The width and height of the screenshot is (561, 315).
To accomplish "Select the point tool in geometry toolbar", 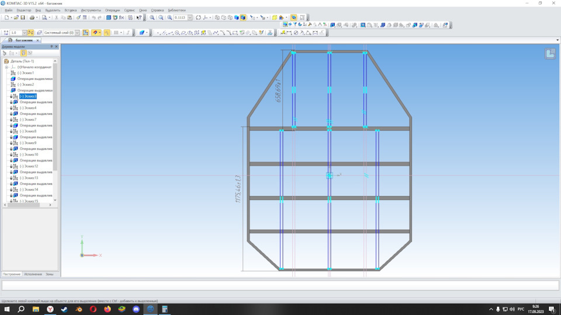I will pyautogui.click(x=158, y=33).
